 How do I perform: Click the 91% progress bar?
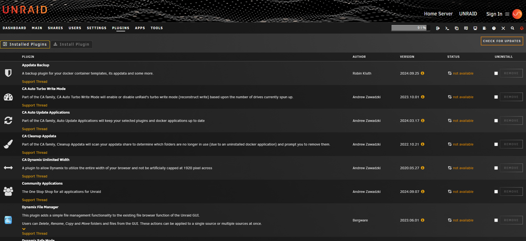[411, 28]
